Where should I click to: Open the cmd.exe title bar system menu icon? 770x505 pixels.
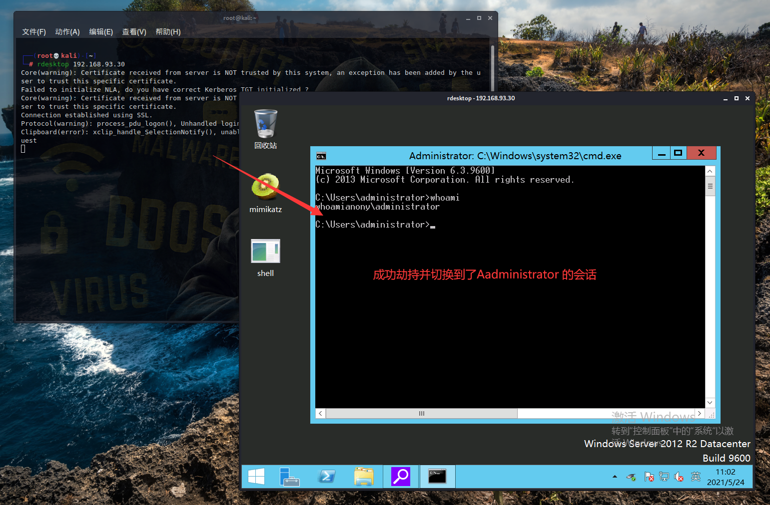[x=321, y=156]
